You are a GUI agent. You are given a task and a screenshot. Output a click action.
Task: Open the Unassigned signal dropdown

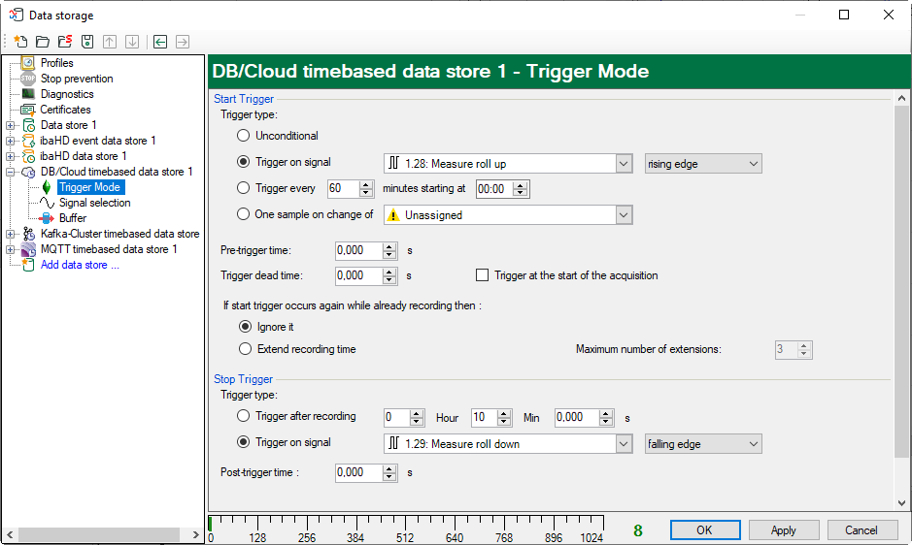624,215
